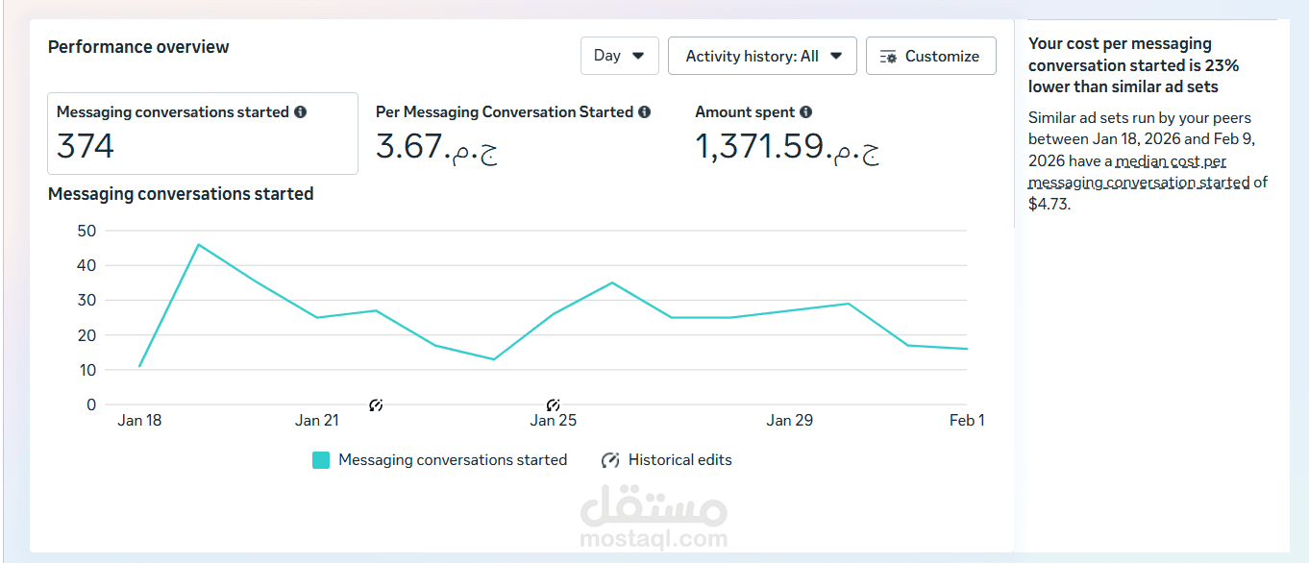The image size is (1309, 563).
Task: Click the historical edit marker near Jan 22
Action: (376, 405)
